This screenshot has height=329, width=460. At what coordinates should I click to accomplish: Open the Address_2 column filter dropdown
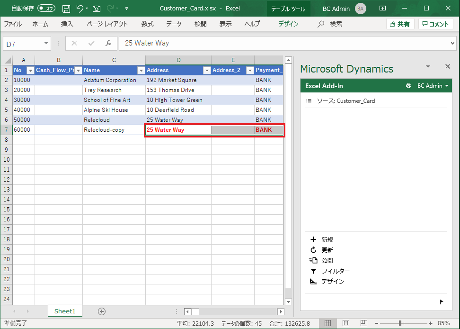pos(250,70)
